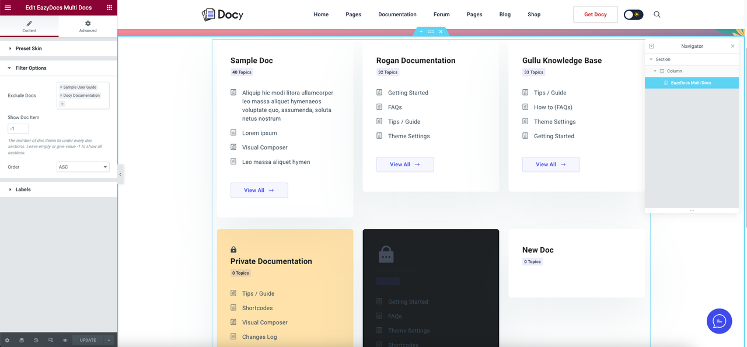Open the New Doc heading
Image resolution: width=747 pixels, height=347 pixels.
538,250
